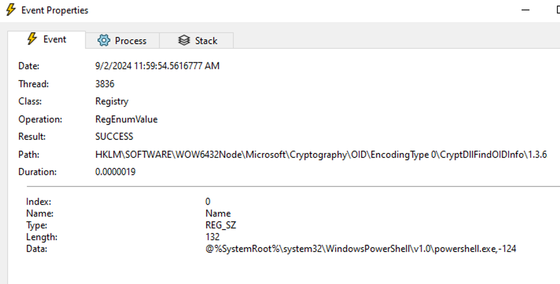Click the Length value 132

point(213,237)
